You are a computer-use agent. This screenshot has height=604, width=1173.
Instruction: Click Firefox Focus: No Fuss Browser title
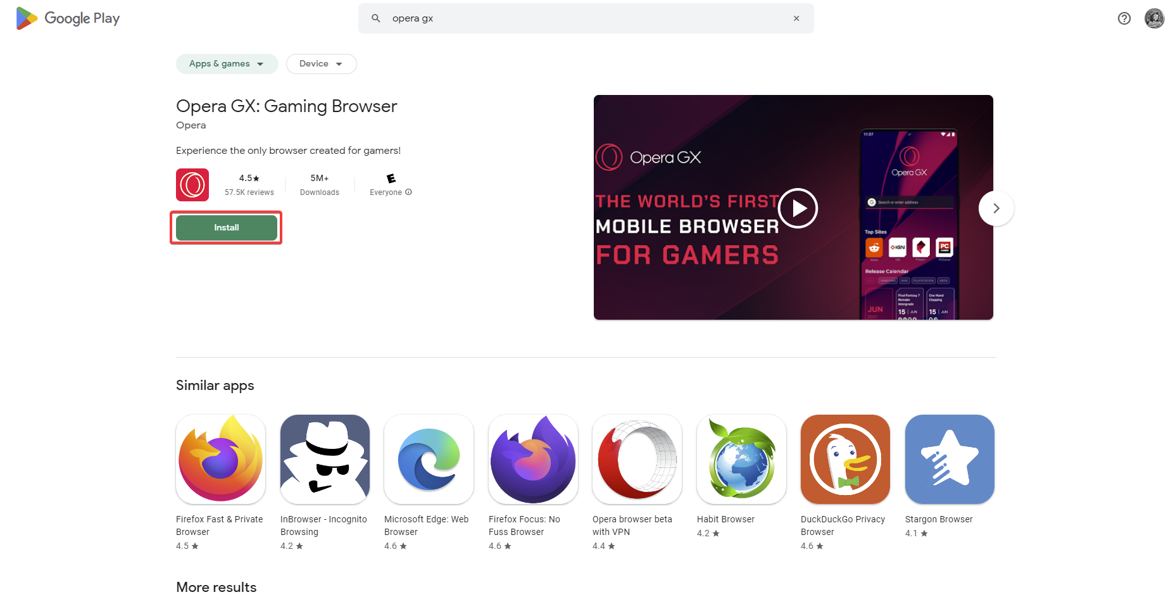click(524, 525)
